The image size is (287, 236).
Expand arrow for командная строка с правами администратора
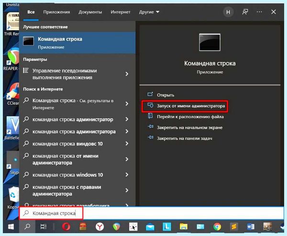point(127,190)
